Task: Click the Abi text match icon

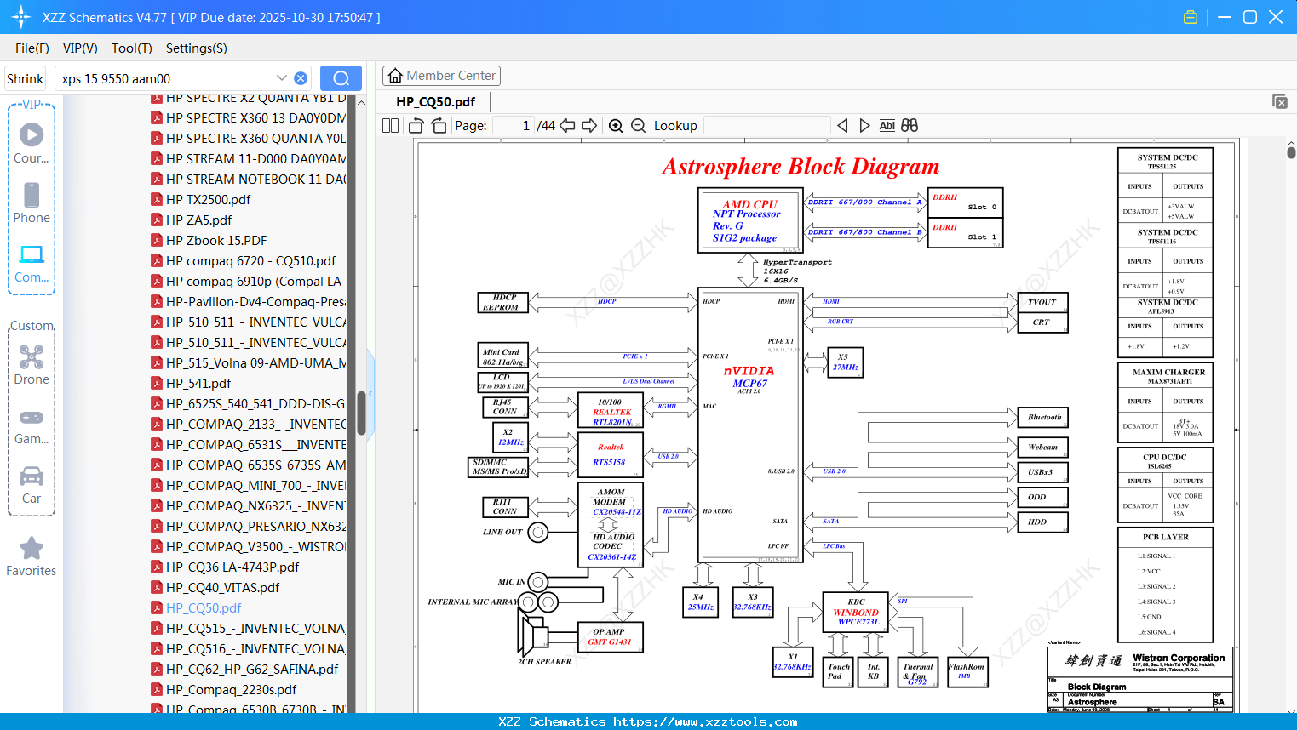Action: [887, 125]
